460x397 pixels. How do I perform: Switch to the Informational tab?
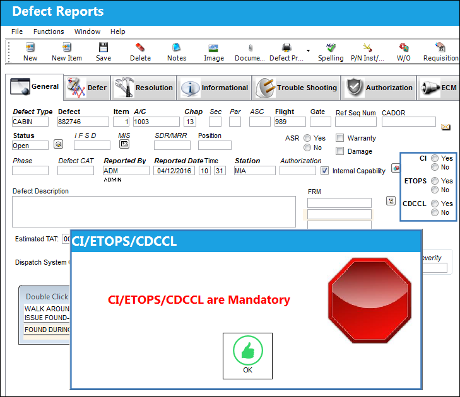[x=215, y=88]
